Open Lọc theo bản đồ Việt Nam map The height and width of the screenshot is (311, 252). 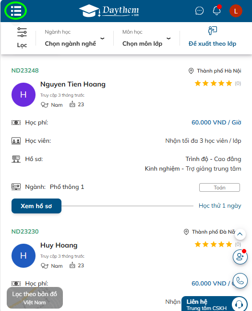[x=35, y=298]
